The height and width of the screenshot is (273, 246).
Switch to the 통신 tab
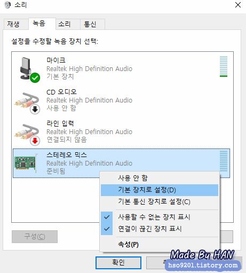(92, 24)
